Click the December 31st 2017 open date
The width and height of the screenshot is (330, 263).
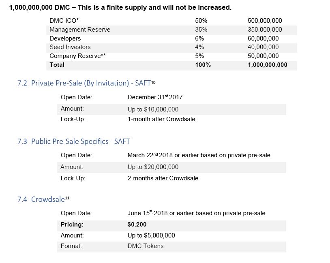pos(155,97)
